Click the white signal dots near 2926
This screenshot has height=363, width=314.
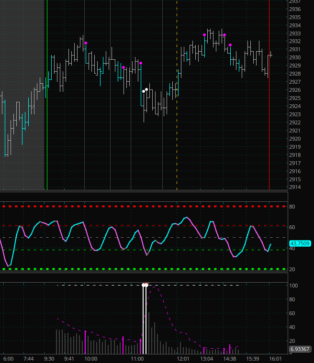pyautogui.click(x=145, y=90)
